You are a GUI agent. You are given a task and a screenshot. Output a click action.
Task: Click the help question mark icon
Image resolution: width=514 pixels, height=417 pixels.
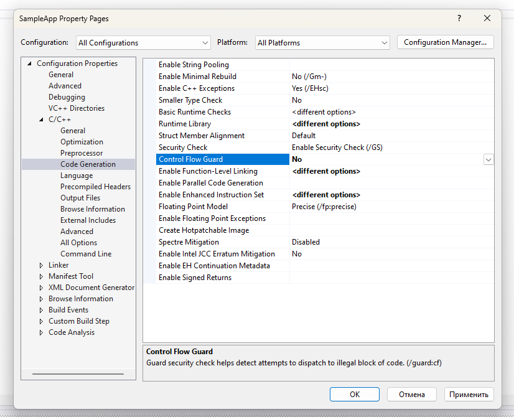point(459,19)
